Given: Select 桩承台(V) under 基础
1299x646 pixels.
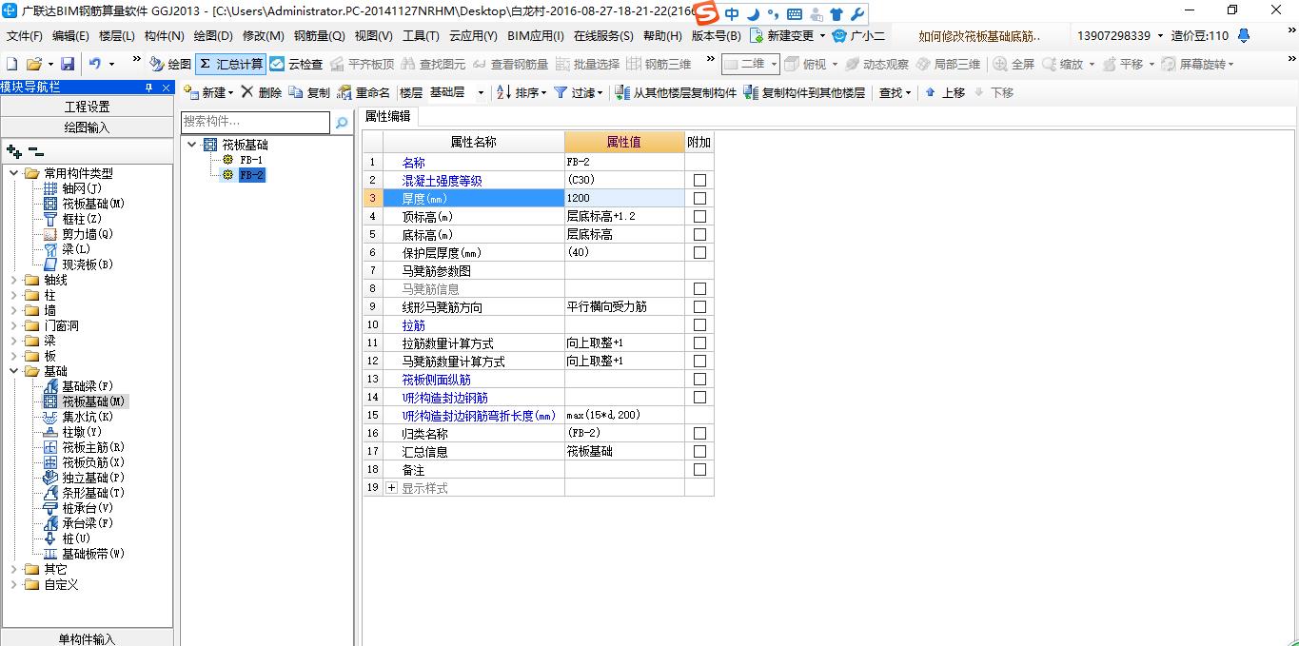Looking at the screenshot, I should point(88,508).
